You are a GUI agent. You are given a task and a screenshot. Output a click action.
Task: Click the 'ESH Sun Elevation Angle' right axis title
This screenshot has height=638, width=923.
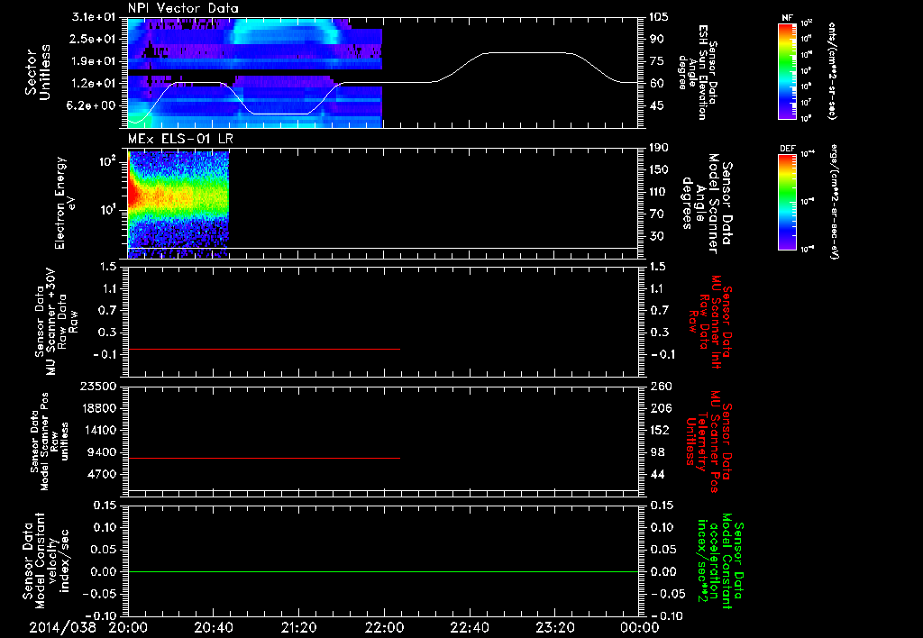click(x=698, y=72)
